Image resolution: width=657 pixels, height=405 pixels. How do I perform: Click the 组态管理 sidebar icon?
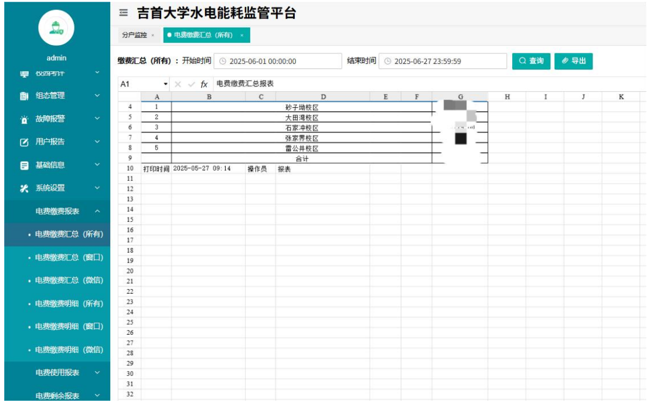point(24,96)
